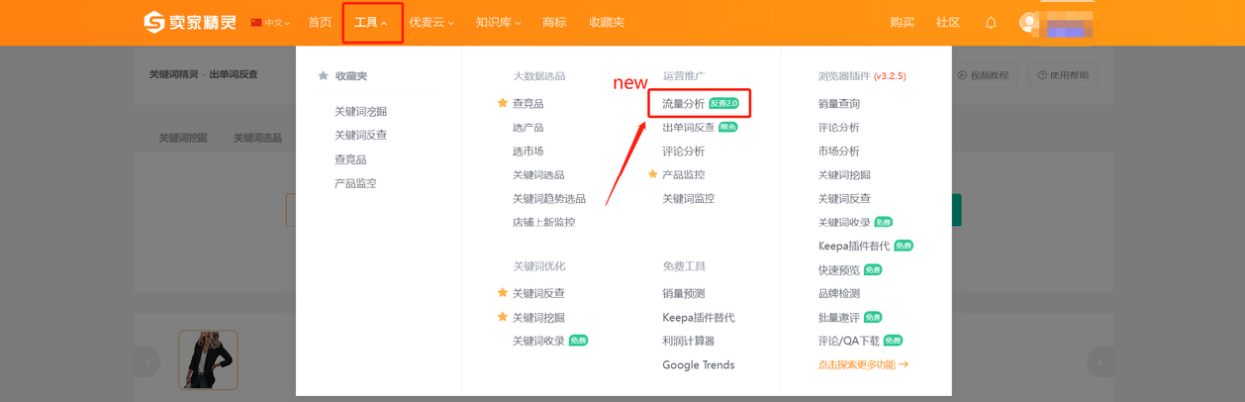Toggle the favorite star beside 产品监控 under 运营推广

click(x=653, y=175)
